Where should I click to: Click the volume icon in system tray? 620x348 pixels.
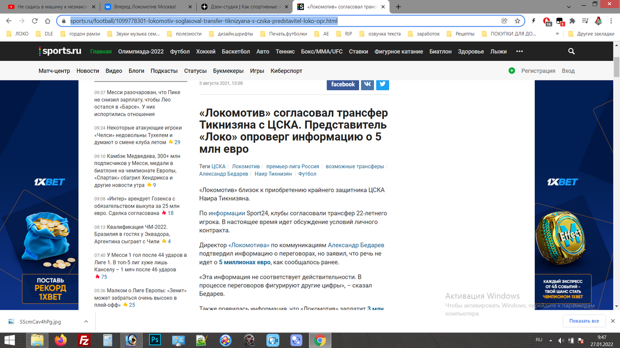560,340
